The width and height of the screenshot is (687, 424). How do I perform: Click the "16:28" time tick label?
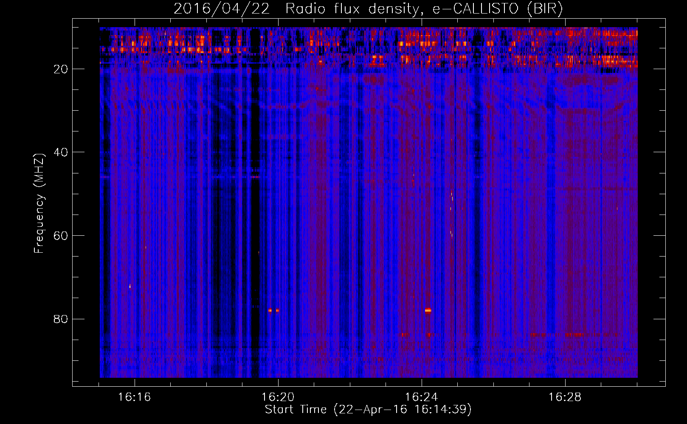click(565, 397)
